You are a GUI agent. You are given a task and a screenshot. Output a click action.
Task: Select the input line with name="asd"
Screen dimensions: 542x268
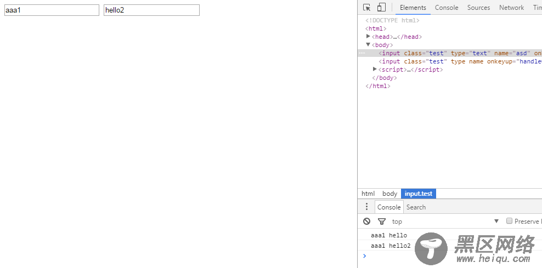click(x=450, y=53)
